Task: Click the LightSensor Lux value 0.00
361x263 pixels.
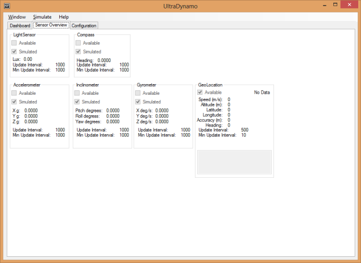Action: 28,59
